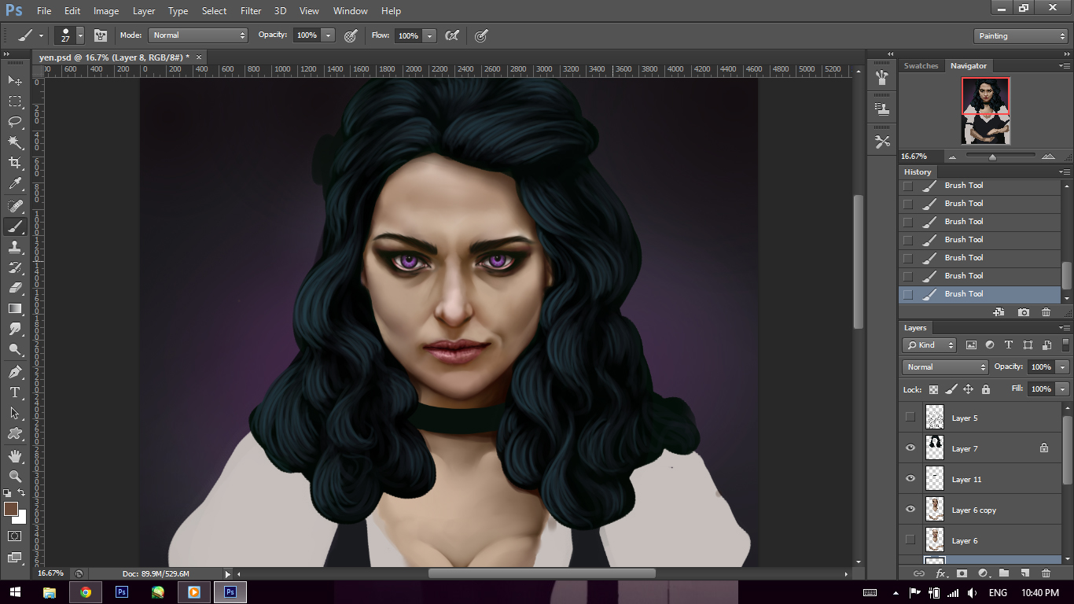
Task: Open Chrome from the taskbar
Action: coord(86,592)
